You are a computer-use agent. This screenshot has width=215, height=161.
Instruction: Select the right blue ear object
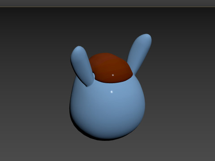139,54
